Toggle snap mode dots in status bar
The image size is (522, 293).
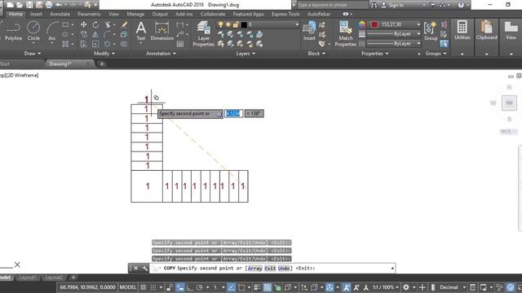pos(153,287)
